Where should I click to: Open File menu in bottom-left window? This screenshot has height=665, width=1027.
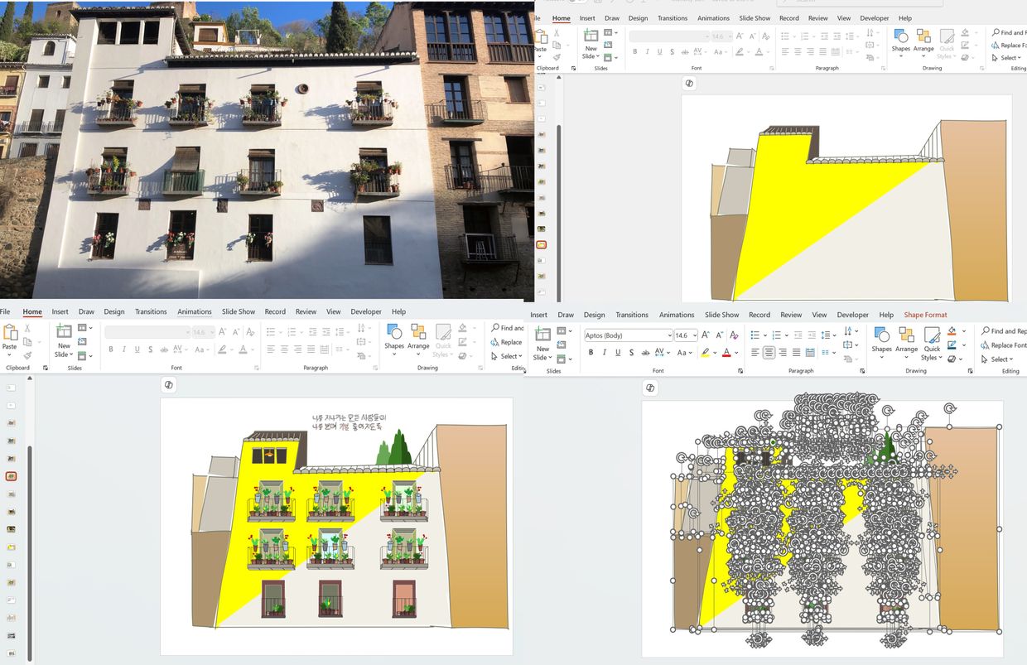pyautogui.click(x=5, y=311)
